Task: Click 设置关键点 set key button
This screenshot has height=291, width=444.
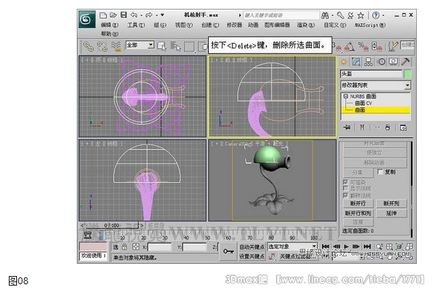Action: [x=252, y=256]
